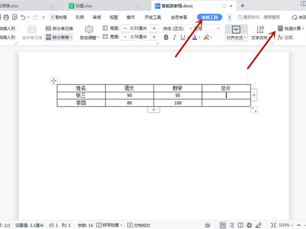Open highlight color dropdown arrow
This screenshot has width=306, height=229.
click(211, 37)
